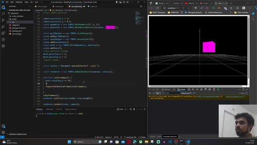The height and width of the screenshot is (145, 257).
Task: Open the File menu
Action: point(7,2)
